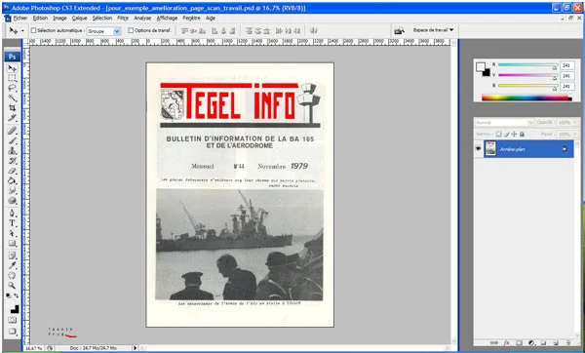Open the Filtre menu
585x353 pixels.
tap(123, 18)
